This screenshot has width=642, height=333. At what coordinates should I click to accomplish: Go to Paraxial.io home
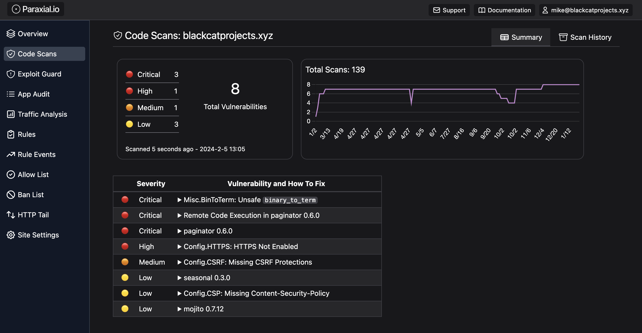35,9
